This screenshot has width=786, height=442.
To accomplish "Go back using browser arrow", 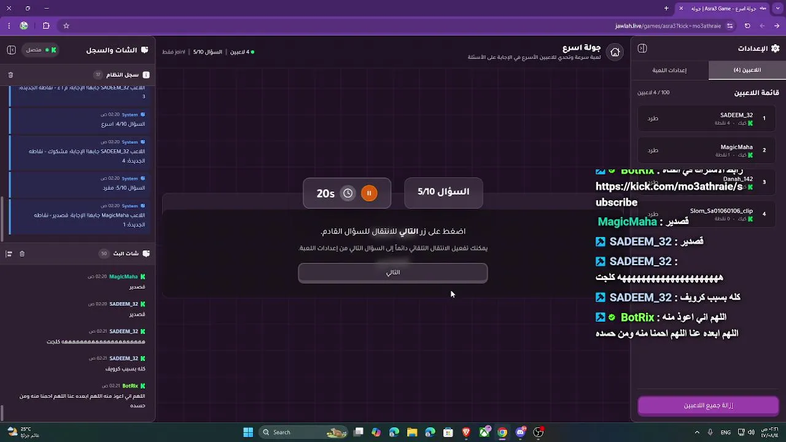I will pos(777,26).
